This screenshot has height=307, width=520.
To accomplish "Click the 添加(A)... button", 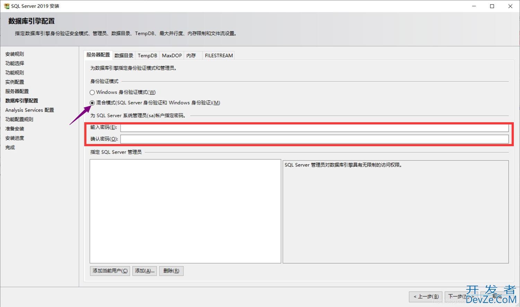I will click(145, 271).
